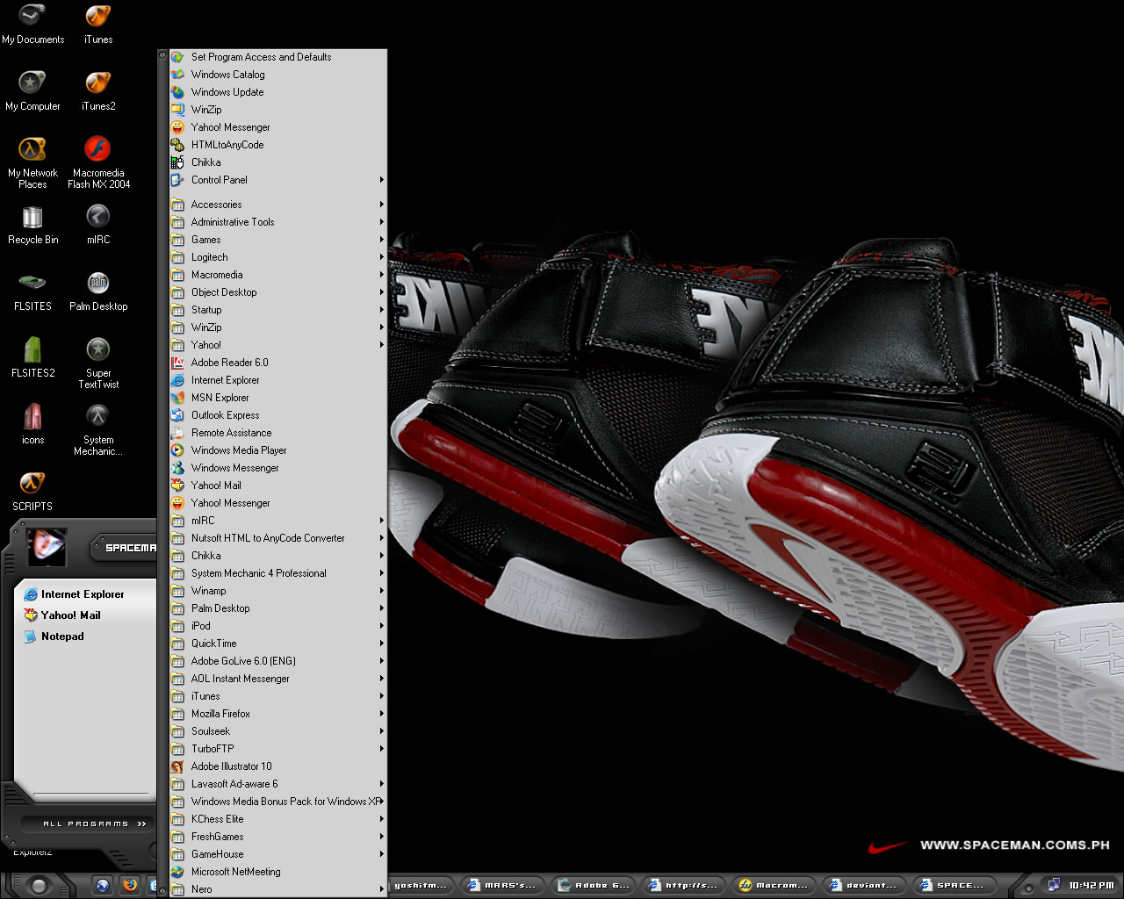Click the Outlook Express icon
Screen dimensions: 1124x899
coord(177,415)
